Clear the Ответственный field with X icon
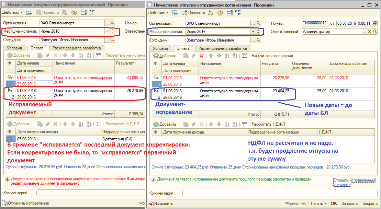Viewport: 381px width, 209px height. [370, 32]
